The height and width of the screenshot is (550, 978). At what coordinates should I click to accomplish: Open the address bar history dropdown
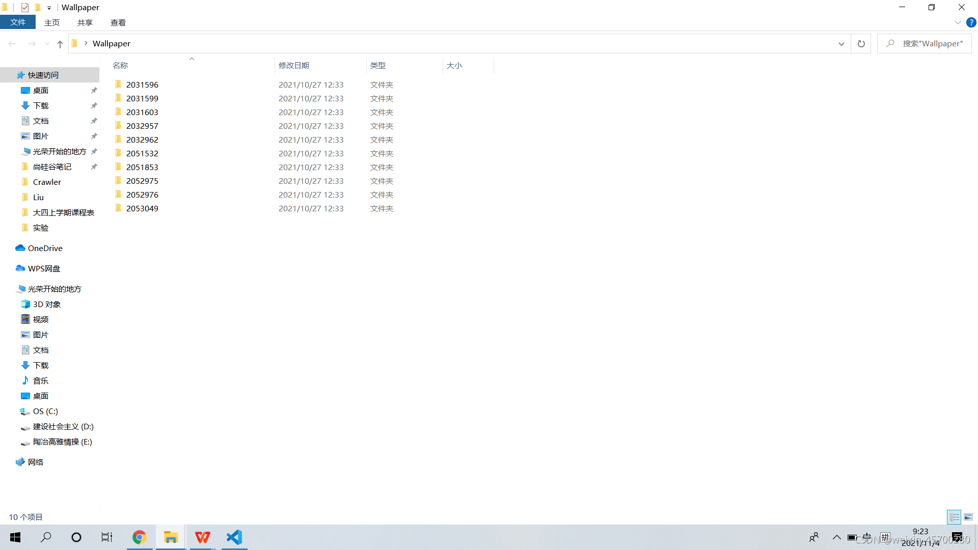[841, 44]
